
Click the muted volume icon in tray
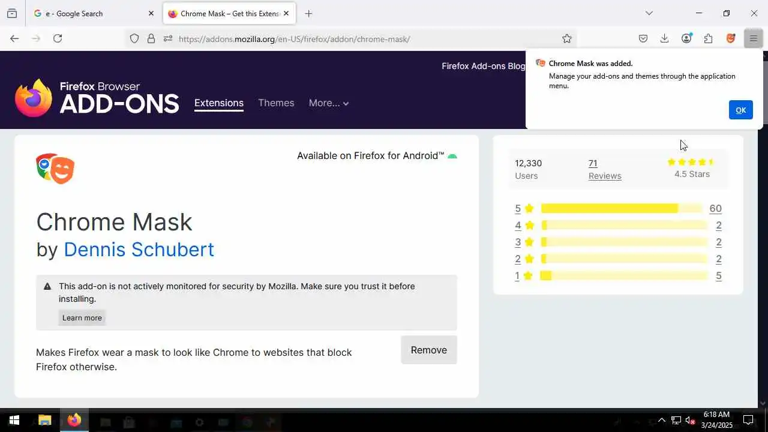click(691, 421)
